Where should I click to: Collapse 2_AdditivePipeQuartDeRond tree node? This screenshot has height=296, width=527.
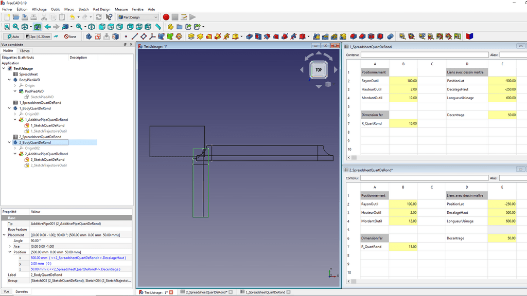(15, 154)
